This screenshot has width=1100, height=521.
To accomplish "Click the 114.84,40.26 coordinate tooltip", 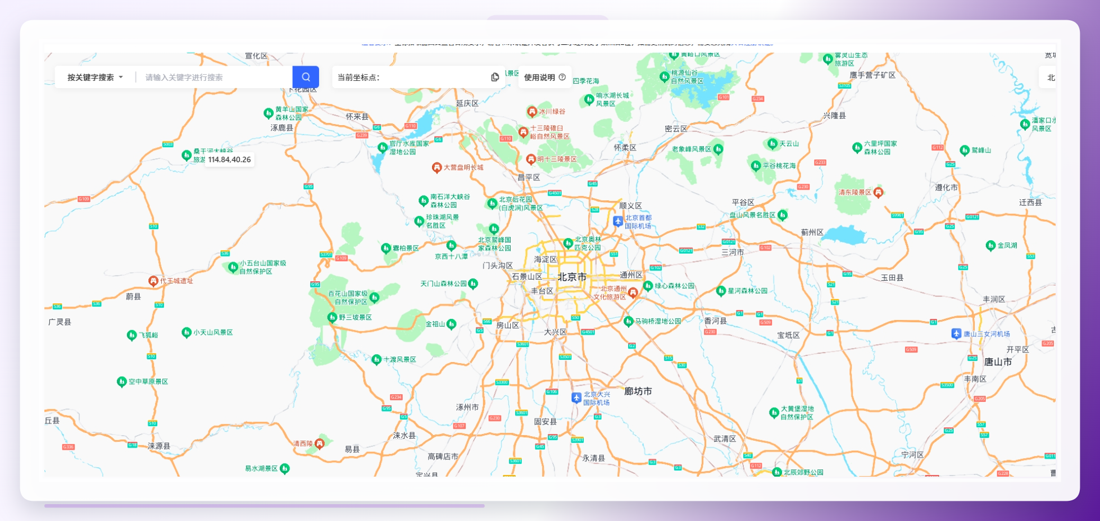I will (229, 159).
